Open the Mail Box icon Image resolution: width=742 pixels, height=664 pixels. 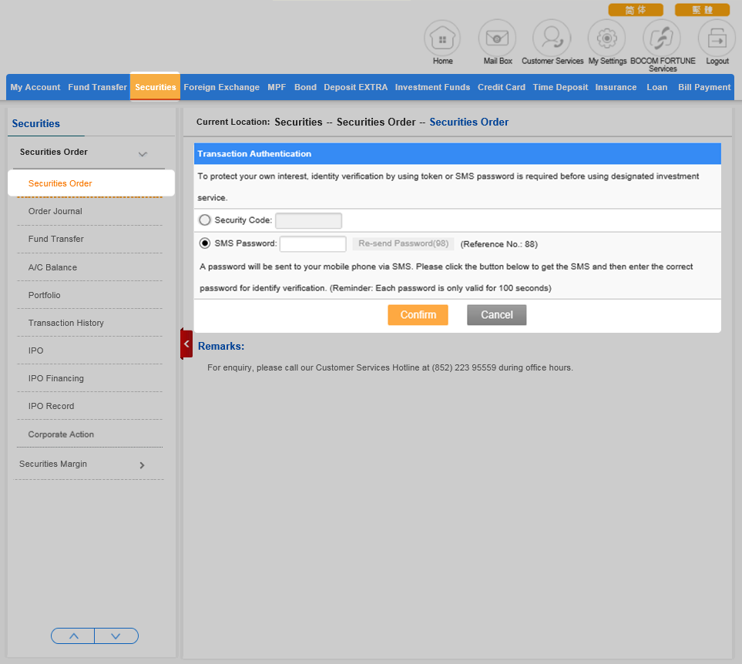pos(497,38)
